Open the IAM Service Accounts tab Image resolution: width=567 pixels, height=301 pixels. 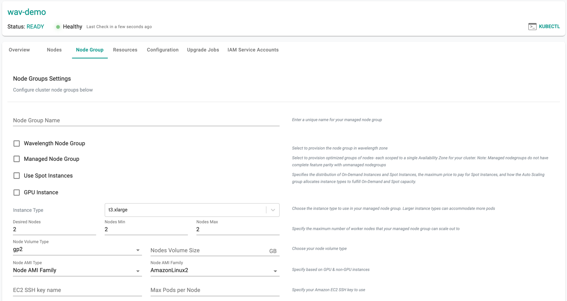pos(253,50)
